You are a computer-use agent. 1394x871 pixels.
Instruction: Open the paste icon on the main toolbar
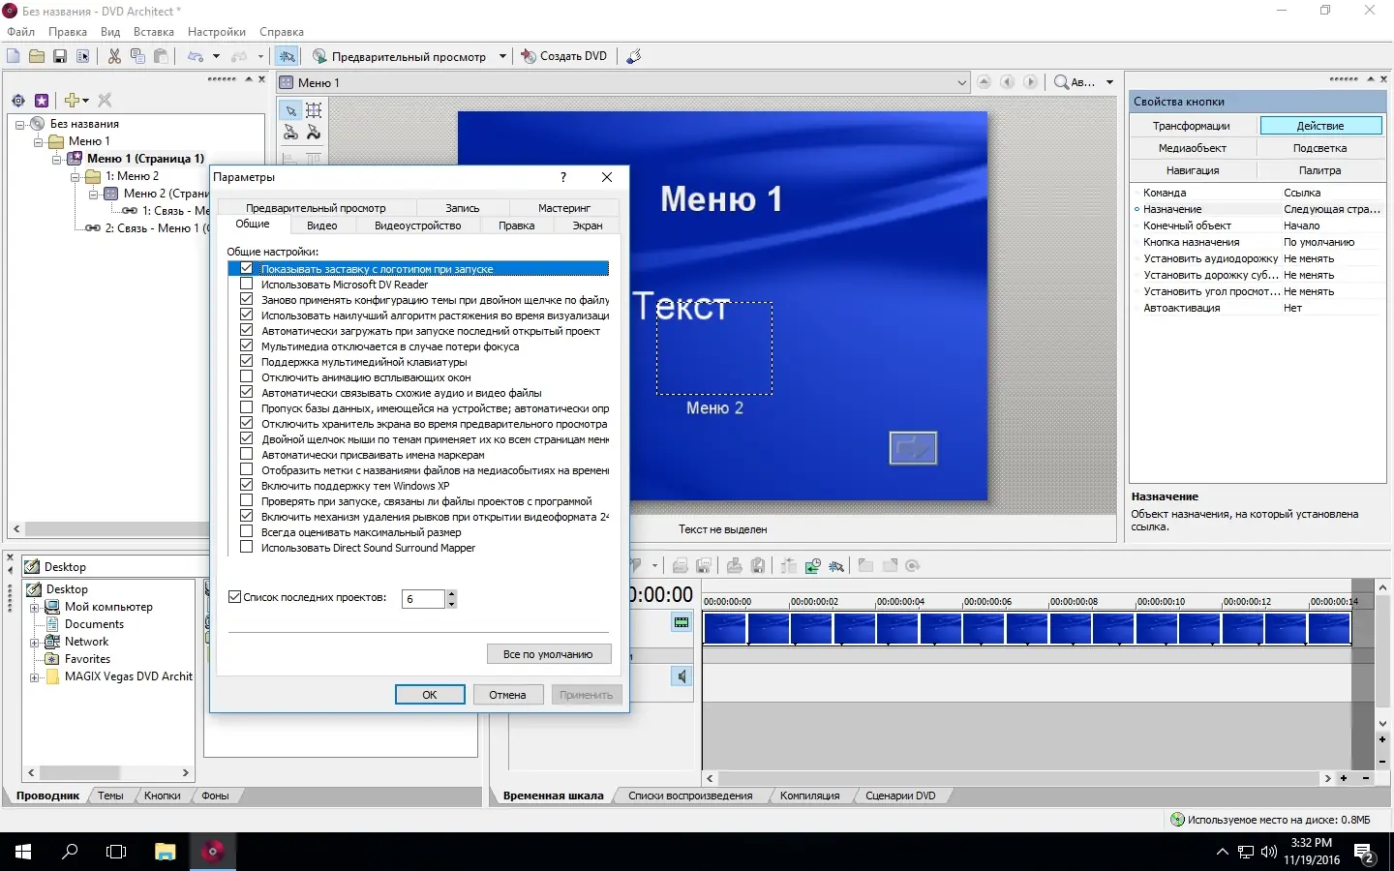click(160, 56)
